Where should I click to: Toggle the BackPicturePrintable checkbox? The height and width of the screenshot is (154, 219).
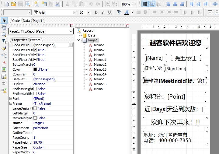click(35, 50)
